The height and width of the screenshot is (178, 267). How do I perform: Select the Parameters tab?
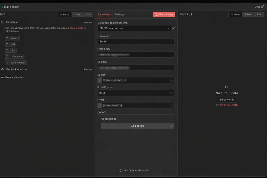105,15
